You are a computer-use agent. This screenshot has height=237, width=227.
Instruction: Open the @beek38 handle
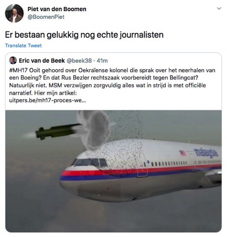point(79,61)
